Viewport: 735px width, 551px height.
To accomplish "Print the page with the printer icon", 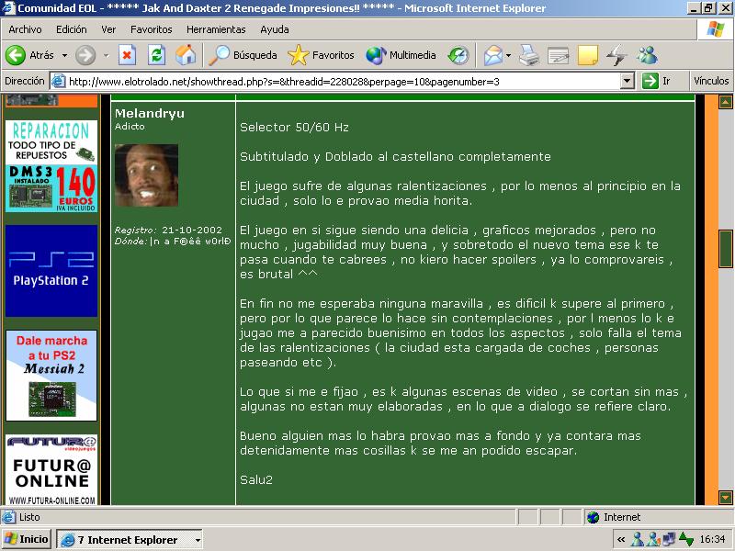I will [x=529, y=55].
